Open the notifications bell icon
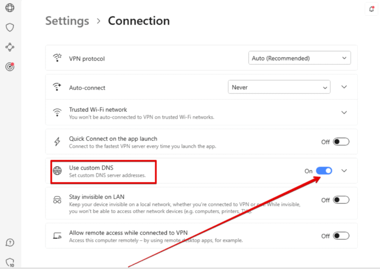Image resolution: width=380 pixels, height=269 pixels. pyautogui.click(x=372, y=8)
